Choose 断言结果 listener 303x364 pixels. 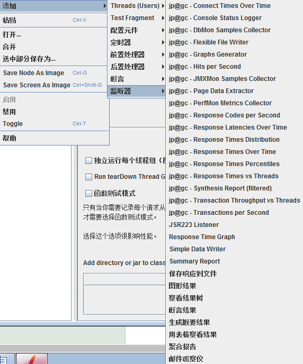[235, 310]
